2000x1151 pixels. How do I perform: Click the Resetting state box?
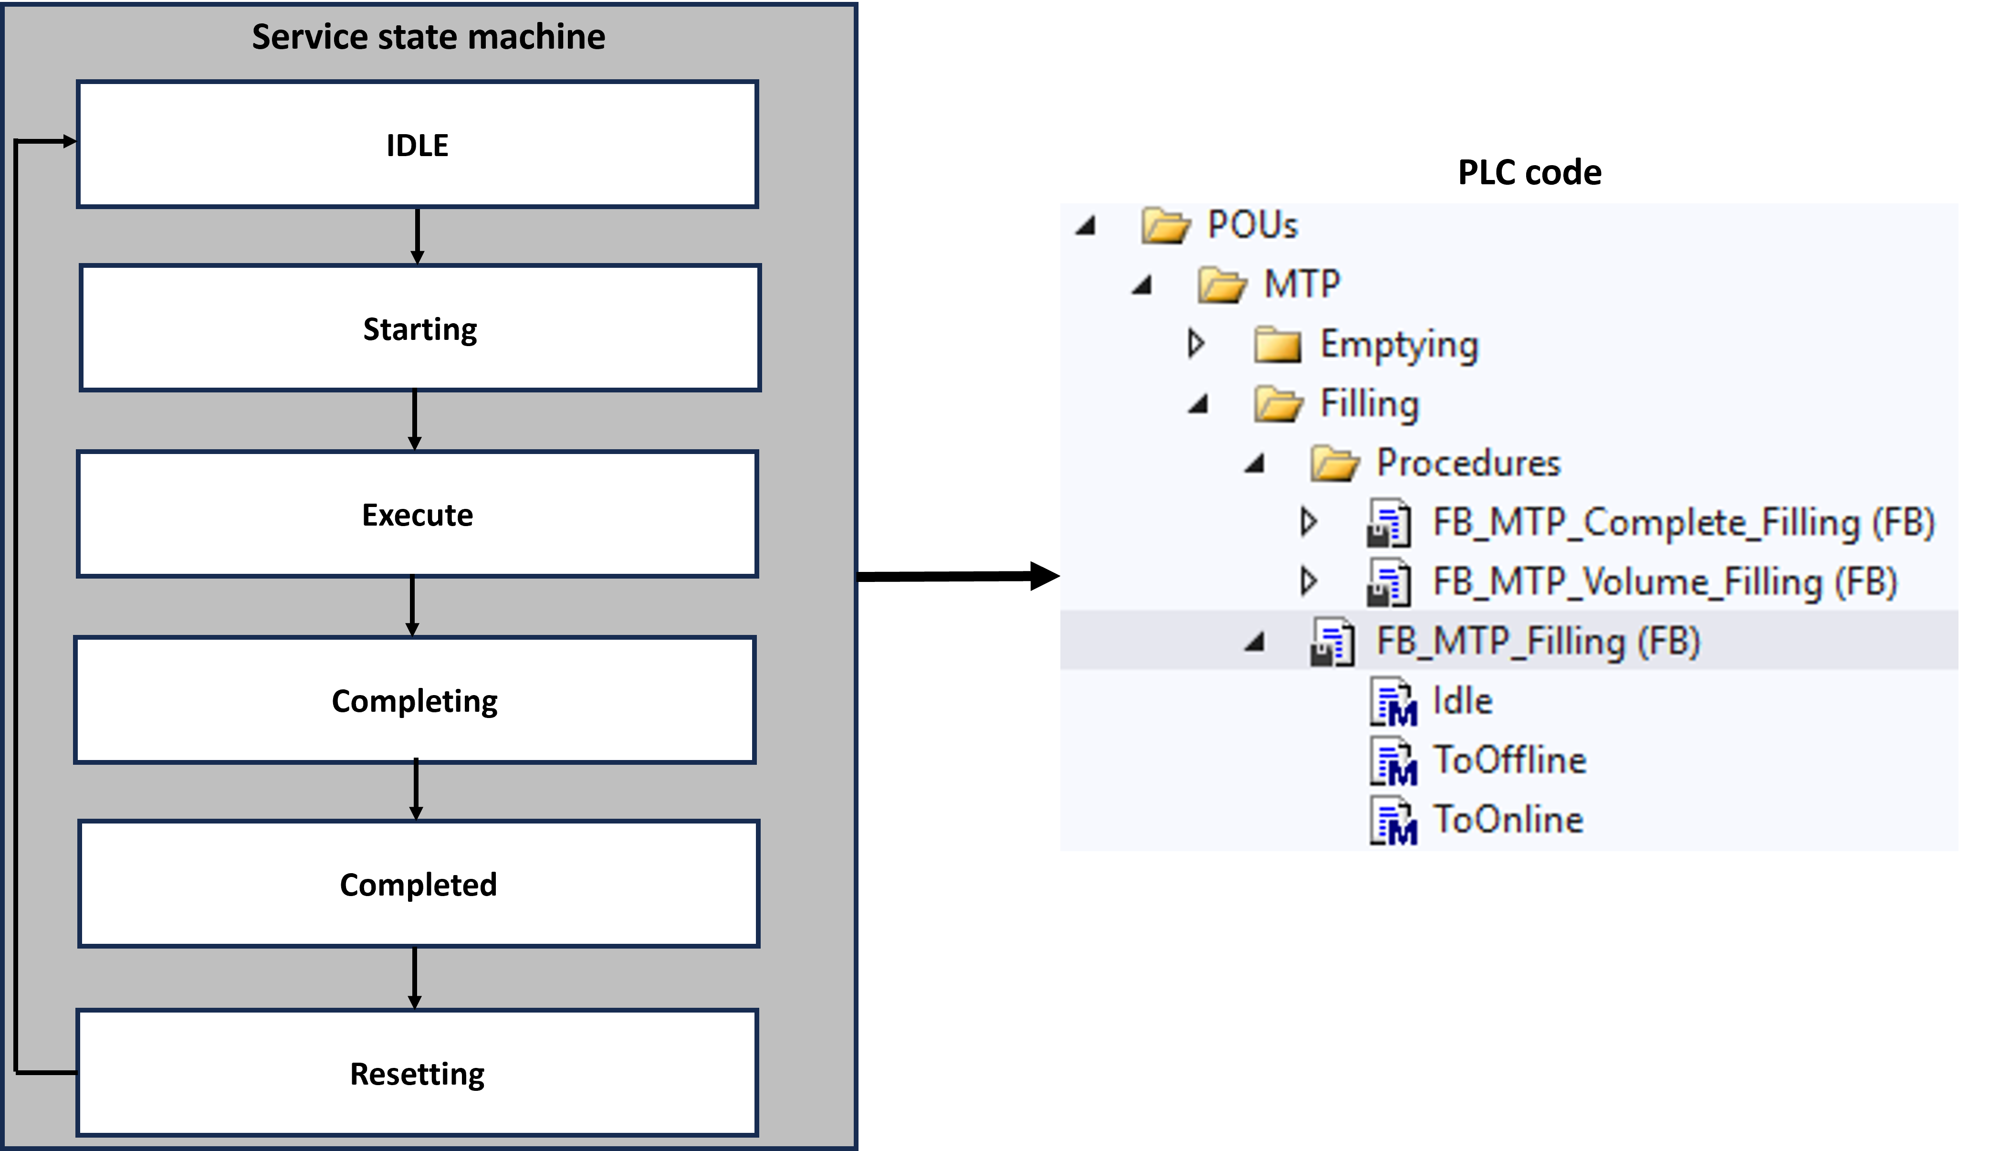[417, 1073]
